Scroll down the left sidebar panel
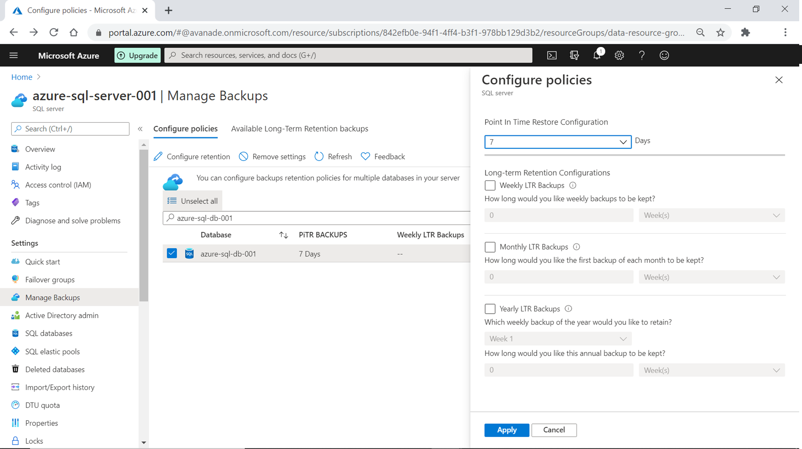This screenshot has height=449, width=802. [x=143, y=443]
